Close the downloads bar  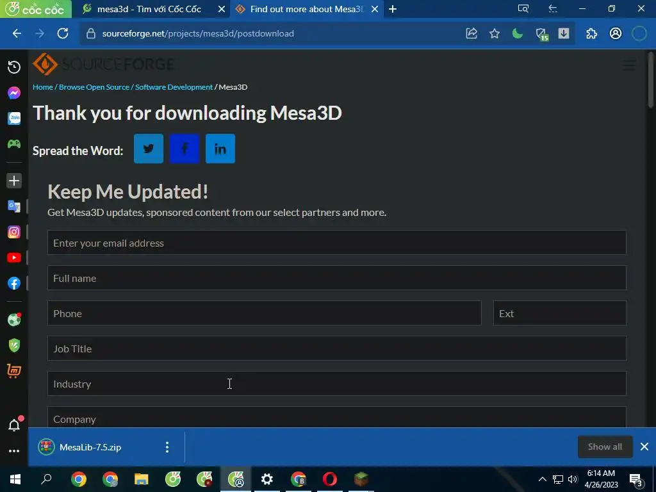click(x=644, y=447)
